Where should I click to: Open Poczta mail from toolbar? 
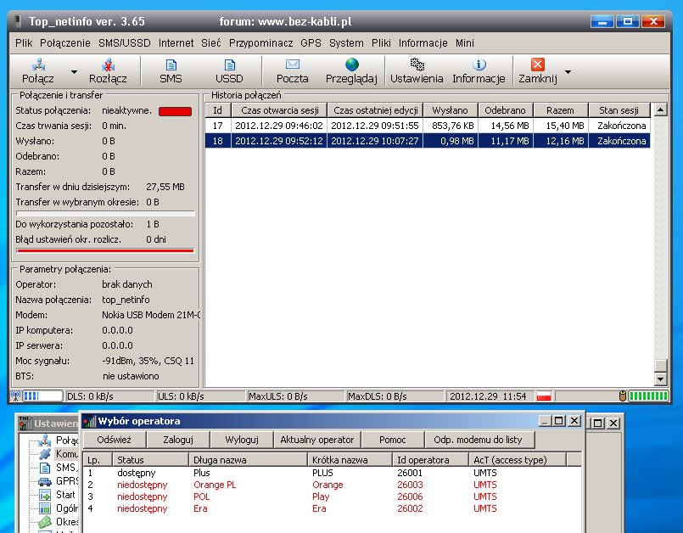(293, 65)
